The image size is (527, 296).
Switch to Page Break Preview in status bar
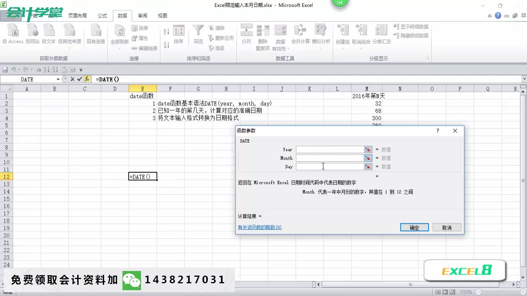[452, 292]
